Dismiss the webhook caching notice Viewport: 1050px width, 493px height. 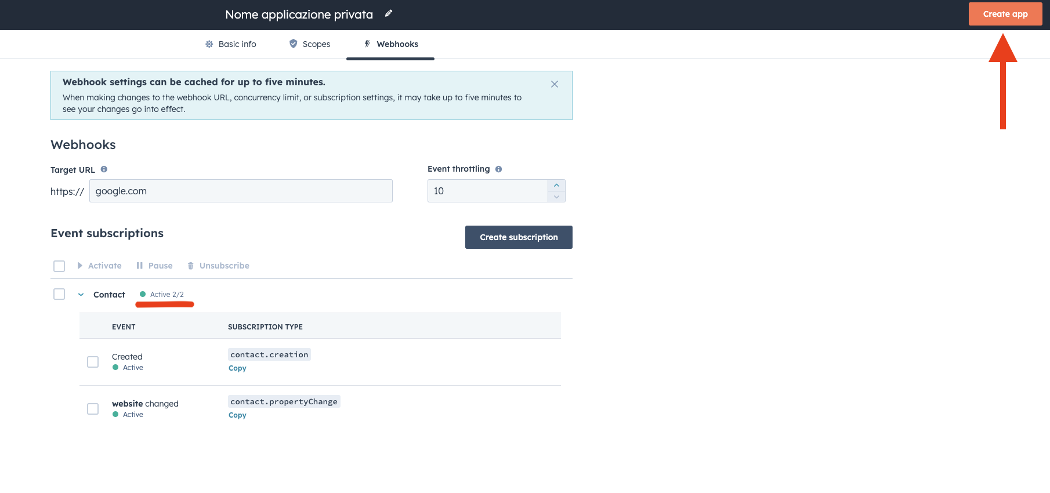point(555,84)
